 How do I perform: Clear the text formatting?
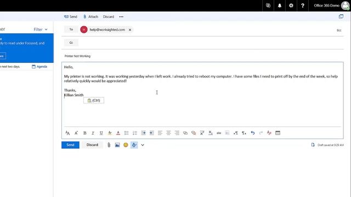click(269, 133)
